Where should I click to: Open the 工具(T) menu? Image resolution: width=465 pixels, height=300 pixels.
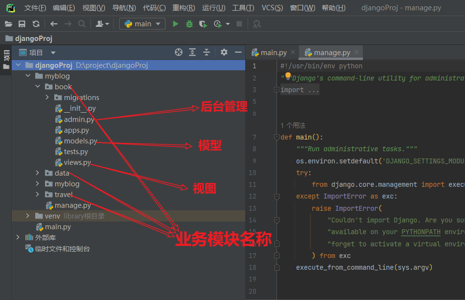(243, 8)
